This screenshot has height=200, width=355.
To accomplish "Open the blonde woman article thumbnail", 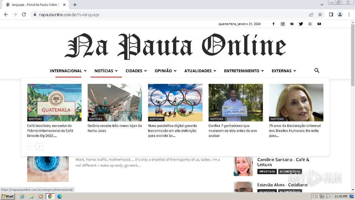I will [x=296, y=102].
